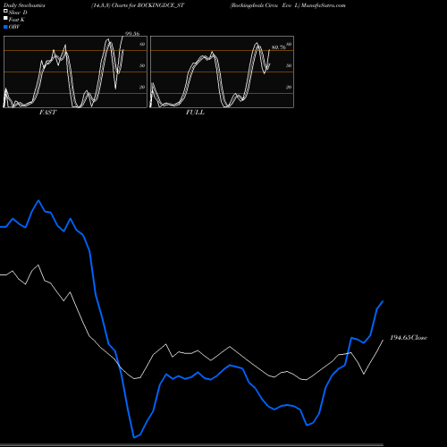Image resolution: width=447 pixels, height=447 pixels.
Task: Click the 20 level label on FAST chart
Action: tap(142, 87)
